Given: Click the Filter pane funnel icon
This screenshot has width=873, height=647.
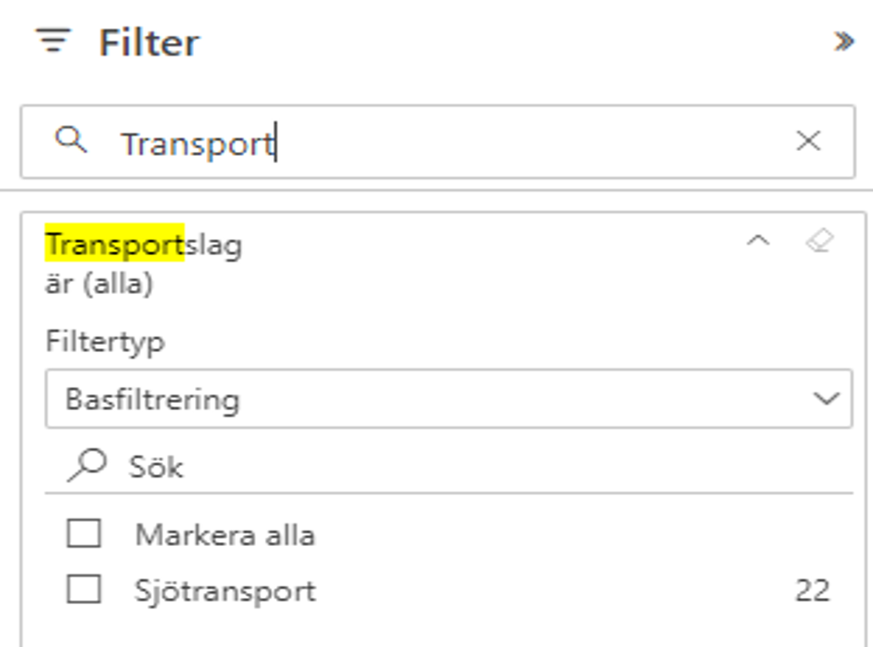Looking at the screenshot, I should (53, 40).
